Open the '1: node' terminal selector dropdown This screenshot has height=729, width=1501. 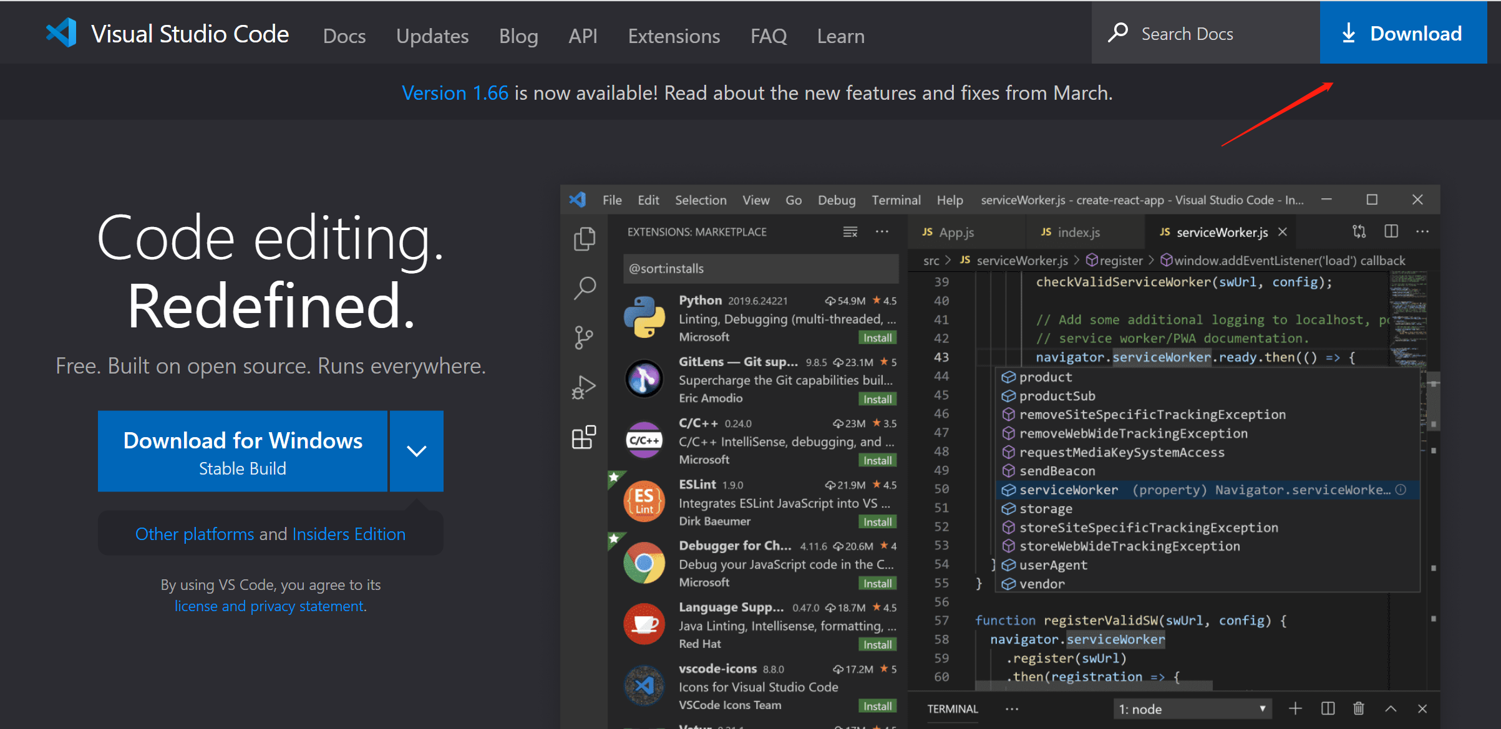point(1192,709)
